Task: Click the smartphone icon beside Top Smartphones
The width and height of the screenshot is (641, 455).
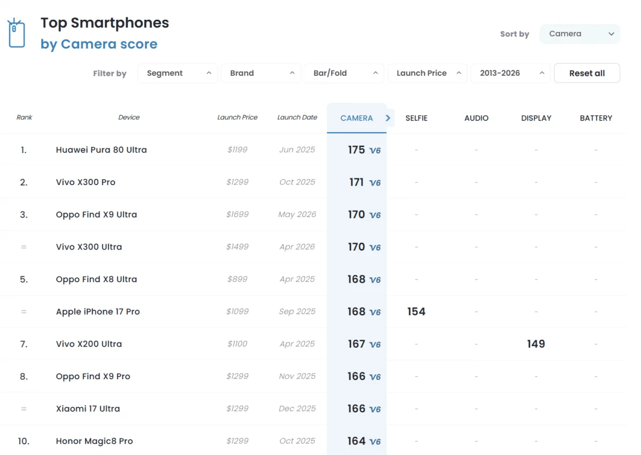Action: click(x=17, y=34)
